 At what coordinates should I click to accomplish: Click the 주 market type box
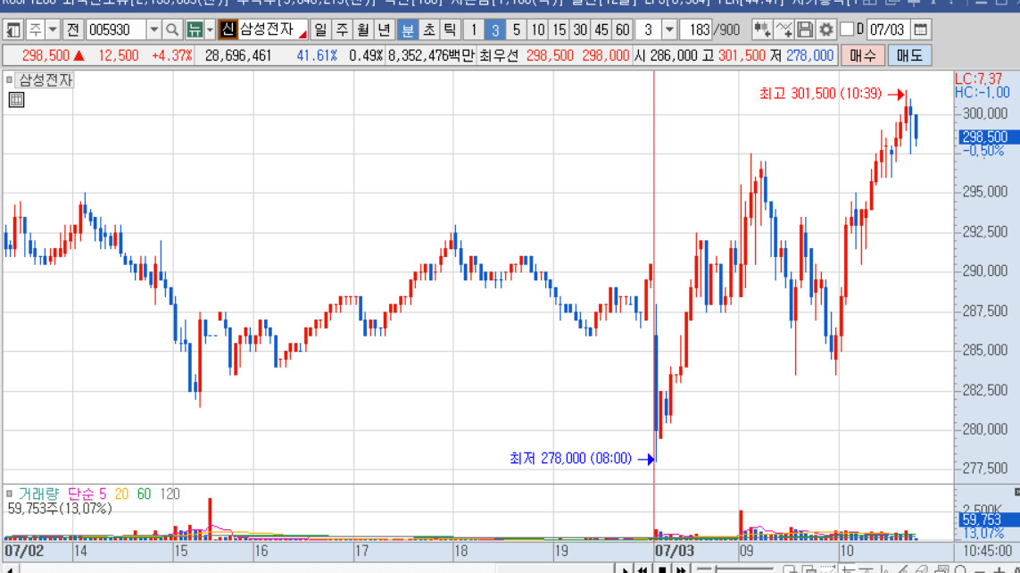click(x=35, y=30)
